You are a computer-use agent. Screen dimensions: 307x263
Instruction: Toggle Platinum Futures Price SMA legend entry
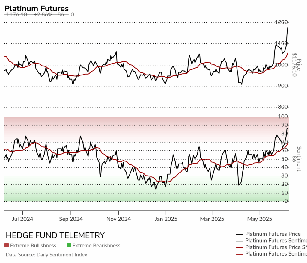tap(271, 247)
